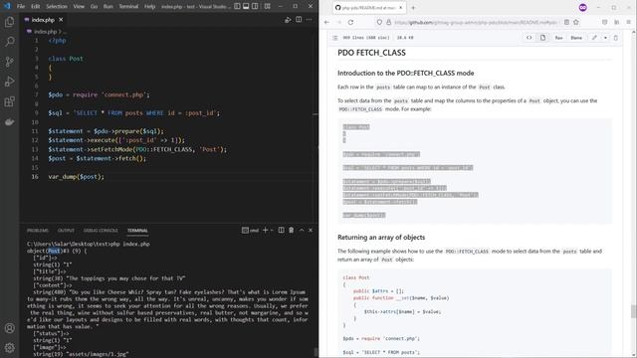Screen dimensions: 637x358
Task: Toggle reader view in address bar
Action: point(566,22)
